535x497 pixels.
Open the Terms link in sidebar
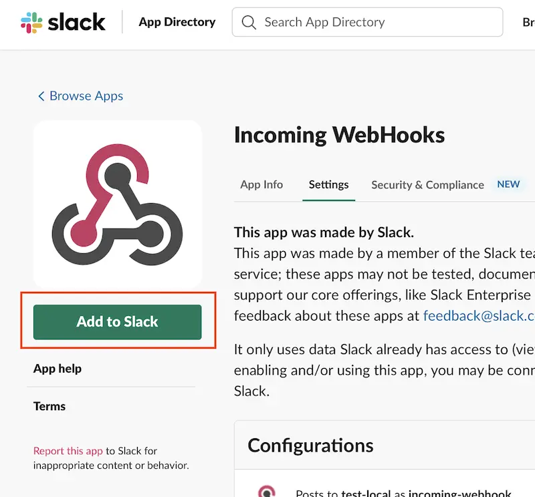(x=49, y=406)
